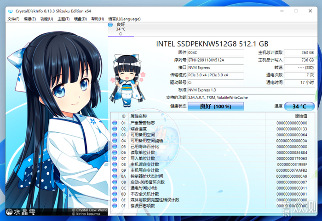Viewport: 322px width, 221px height.
Task: Click the 转速 value ---- (SSD)
Action: [299, 68]
